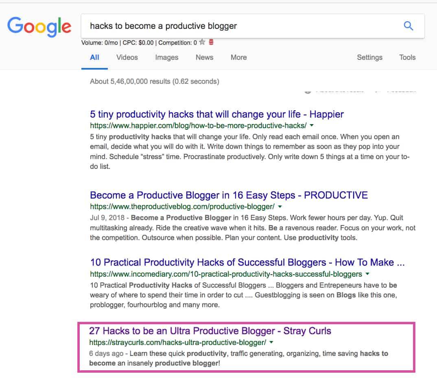Image resolution: width=437 pixels, height=378 pixels.
Task: Switch to the Videos tab
Action: pyautogui.click(x=127, y=57)
